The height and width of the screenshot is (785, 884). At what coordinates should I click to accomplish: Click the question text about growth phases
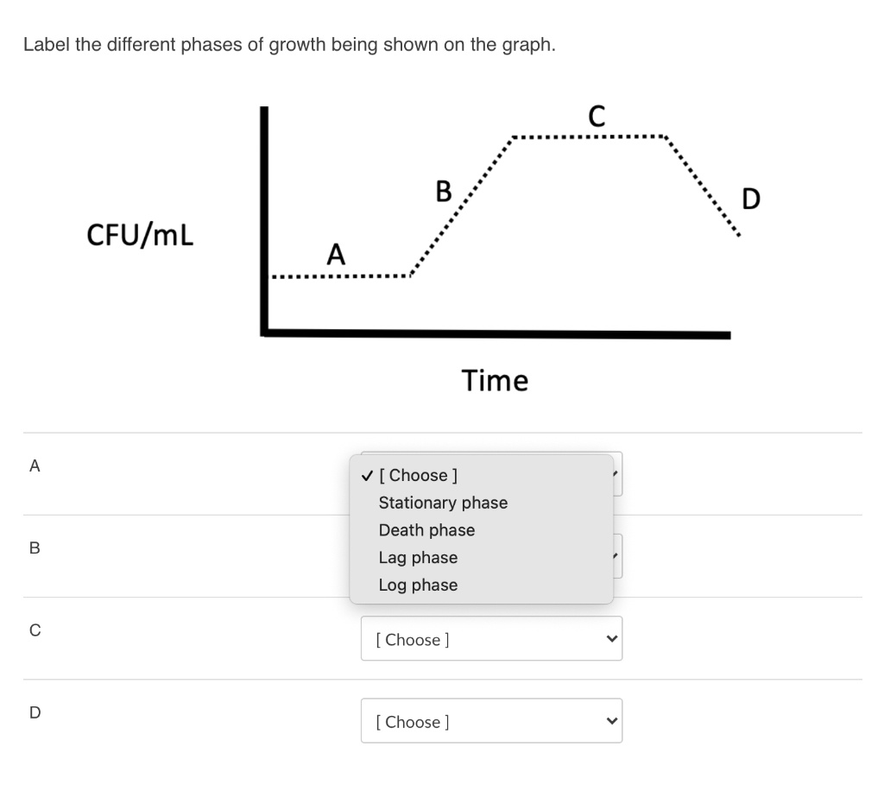click(290, 44)
